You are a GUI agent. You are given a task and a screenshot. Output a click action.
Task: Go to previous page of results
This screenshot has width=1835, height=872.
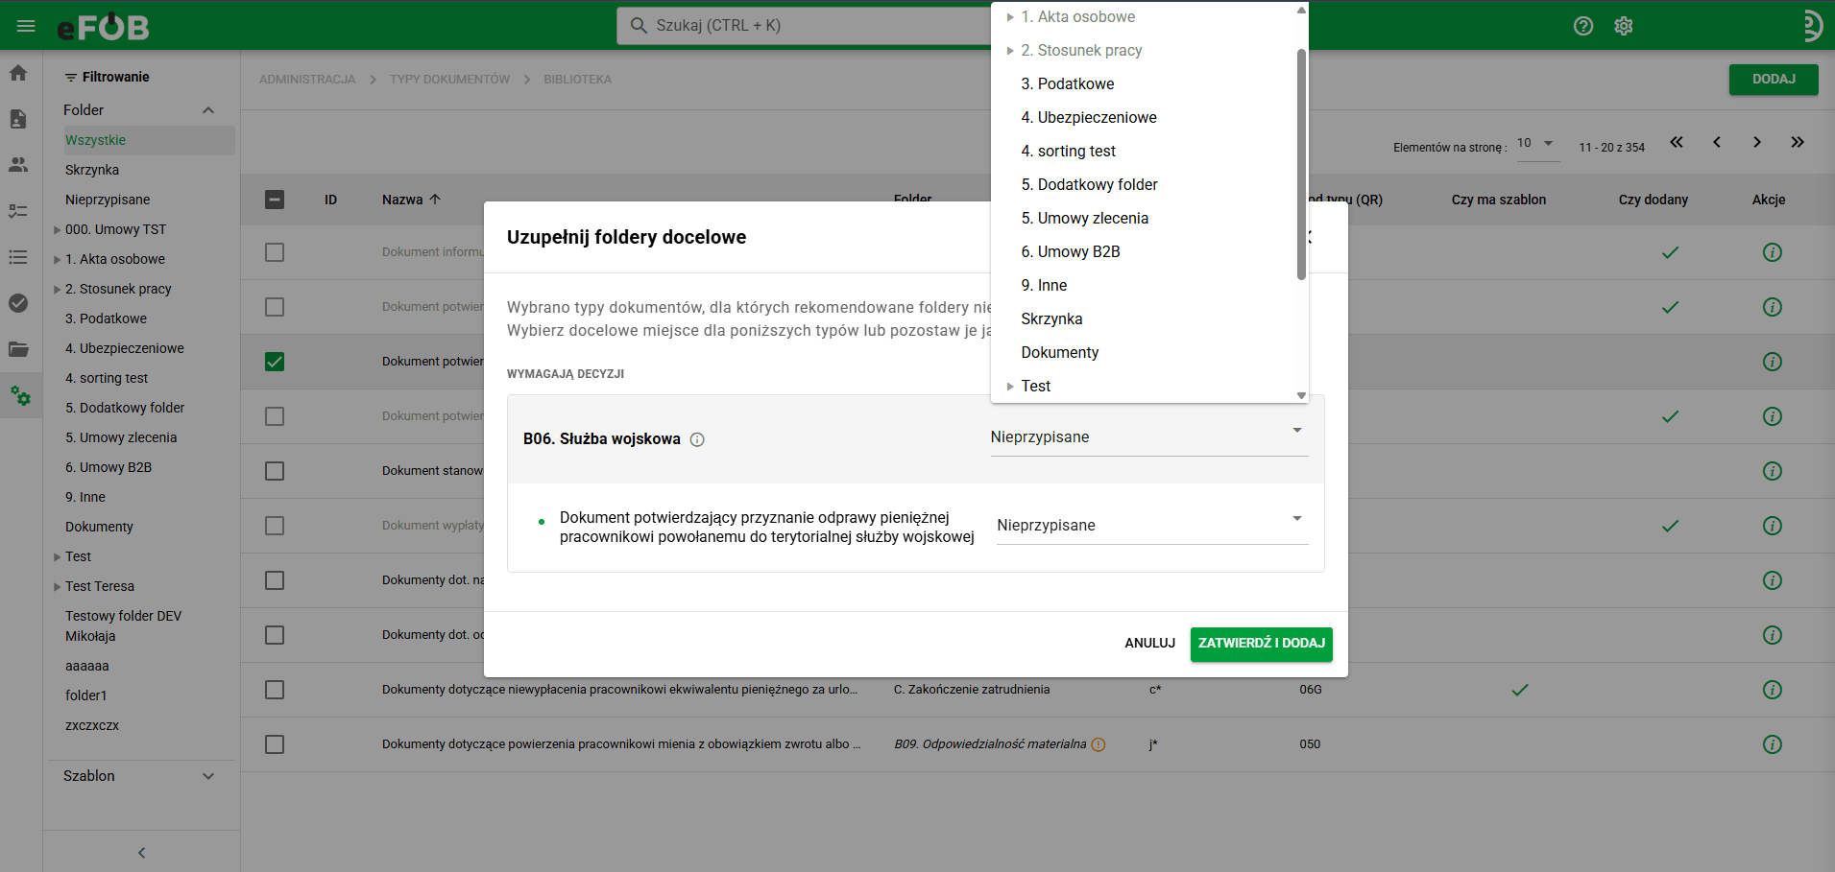coord(1717,142)
